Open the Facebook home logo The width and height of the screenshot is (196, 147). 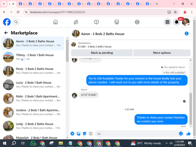[x=7, y=22]
